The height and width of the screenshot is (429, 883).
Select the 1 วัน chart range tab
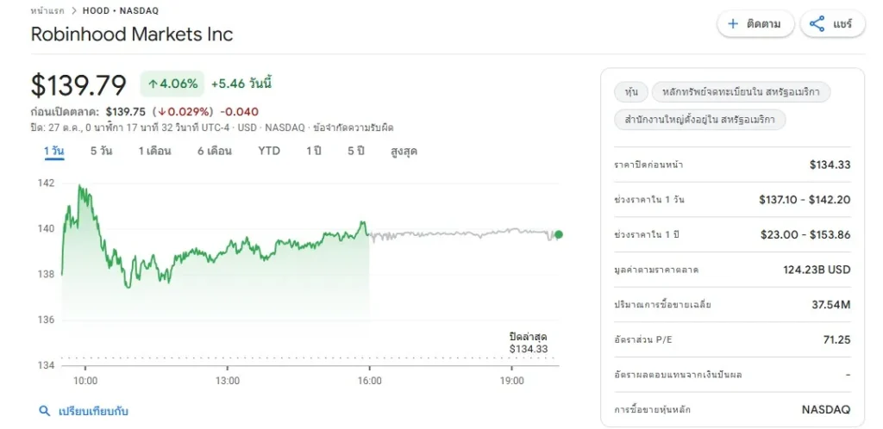click(x=54, y=152)
